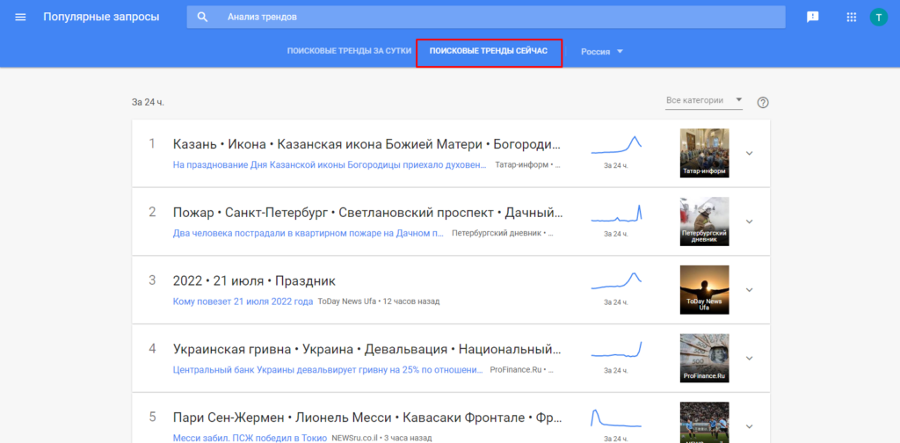Open the Google apps grid
Viewport: 900px width, 443px height.
point(851,18)
